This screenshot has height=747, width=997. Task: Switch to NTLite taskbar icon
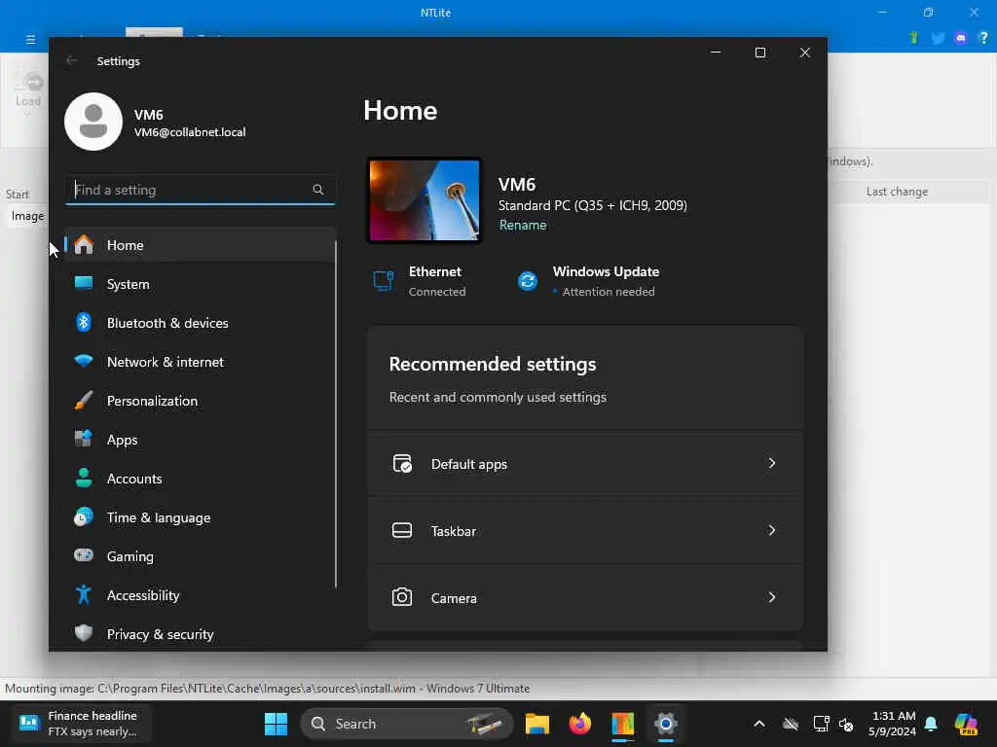point(623,724)
